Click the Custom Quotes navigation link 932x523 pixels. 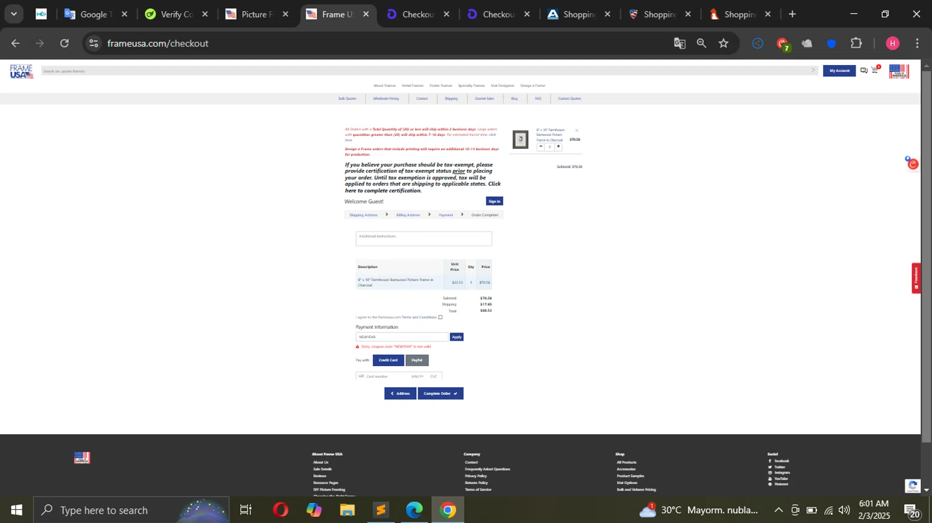click(569, 99)
